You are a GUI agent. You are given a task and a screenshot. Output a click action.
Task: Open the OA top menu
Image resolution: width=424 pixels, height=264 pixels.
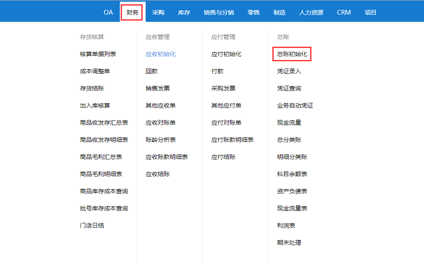tap(108, 12)
